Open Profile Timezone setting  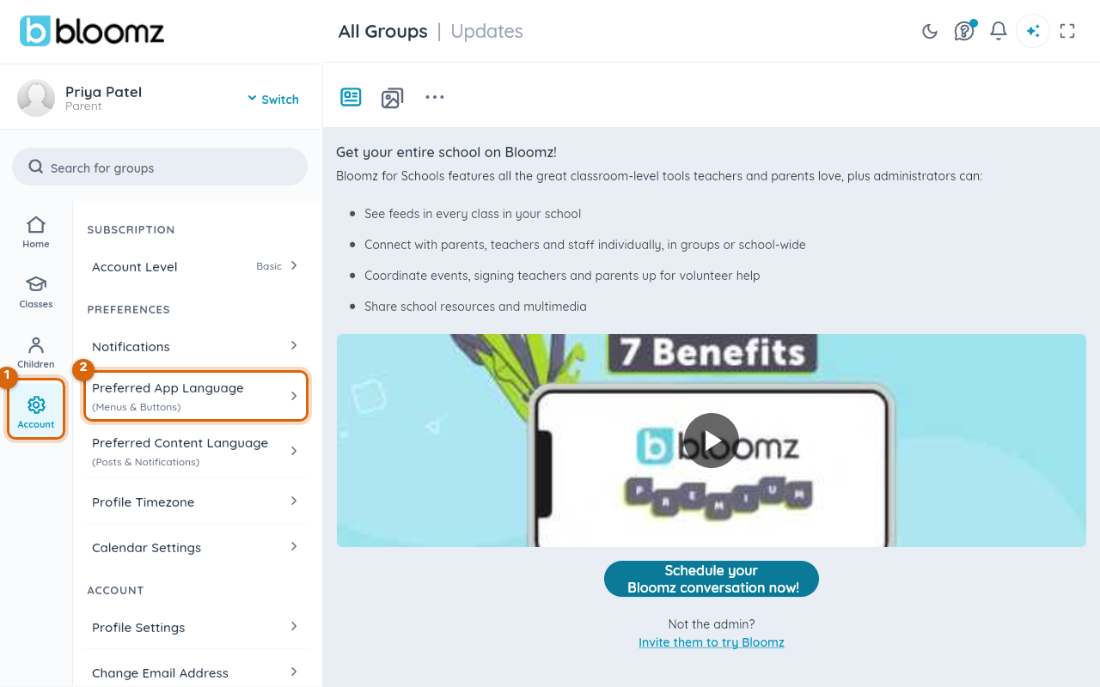click(x=196, y=502)
